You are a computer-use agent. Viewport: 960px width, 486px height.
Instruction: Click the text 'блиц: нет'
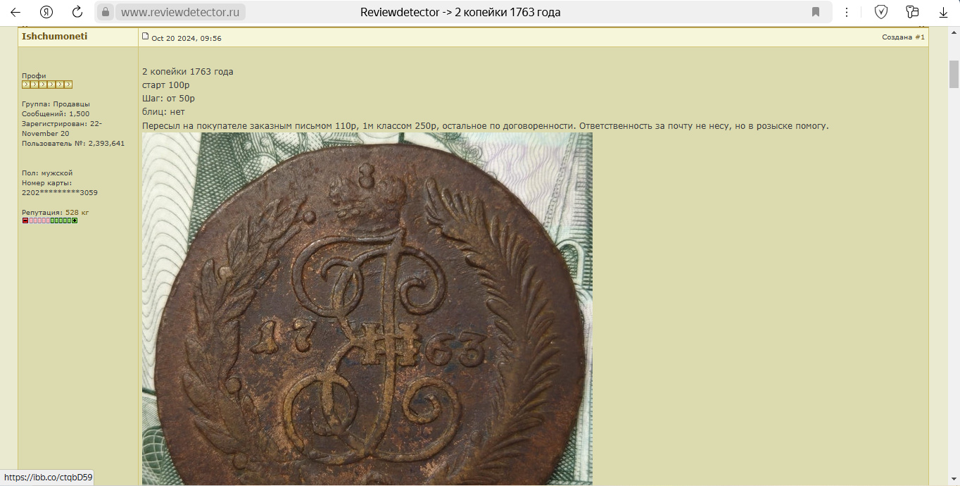tap(163, 112)
